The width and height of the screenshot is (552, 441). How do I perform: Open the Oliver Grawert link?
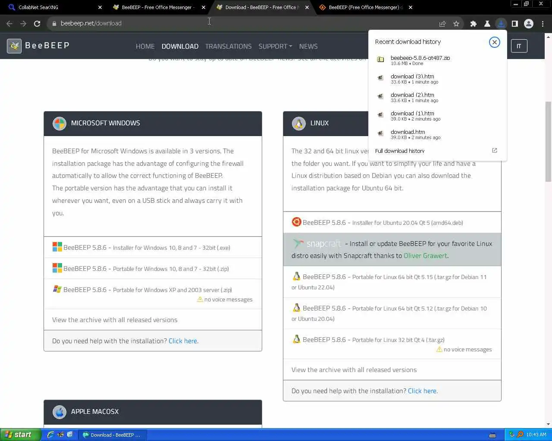click(x=425, y=256)
